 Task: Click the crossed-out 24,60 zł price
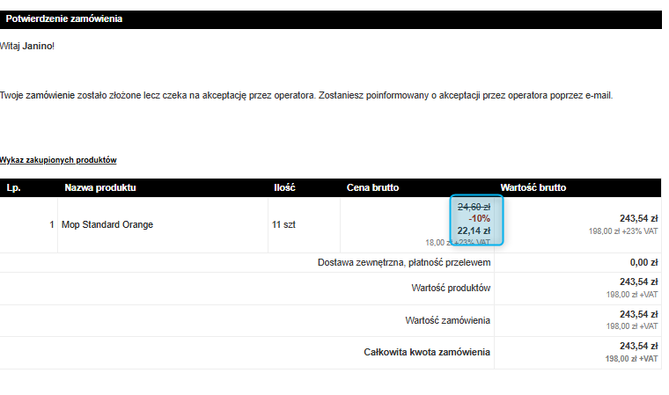click(x=474, y=207)
